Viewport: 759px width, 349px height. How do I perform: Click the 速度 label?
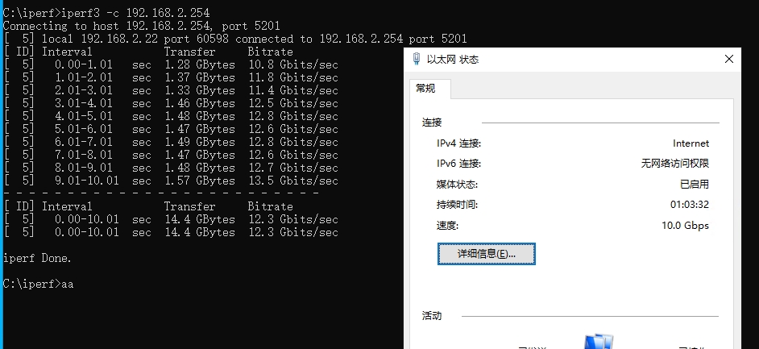[x=447, y=226]
